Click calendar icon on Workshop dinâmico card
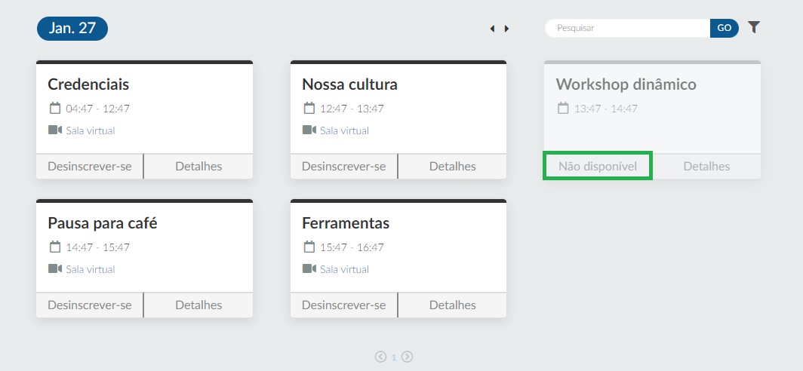This screenshot has width=803, height=371. pyautogui.click(x=563, y=108)
